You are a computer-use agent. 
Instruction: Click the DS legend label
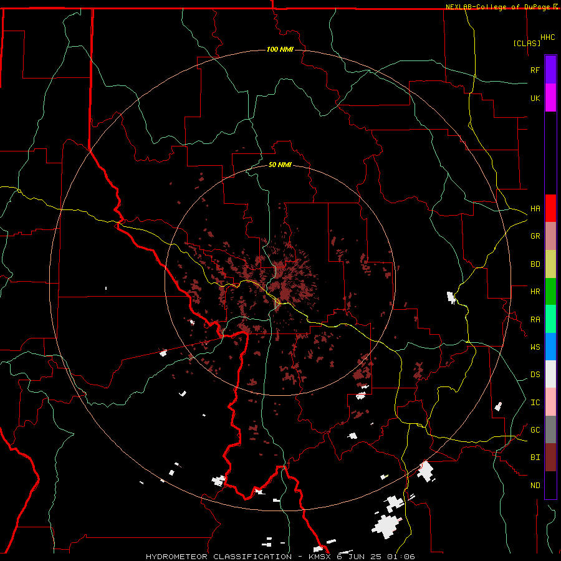[x=535, y=375]
